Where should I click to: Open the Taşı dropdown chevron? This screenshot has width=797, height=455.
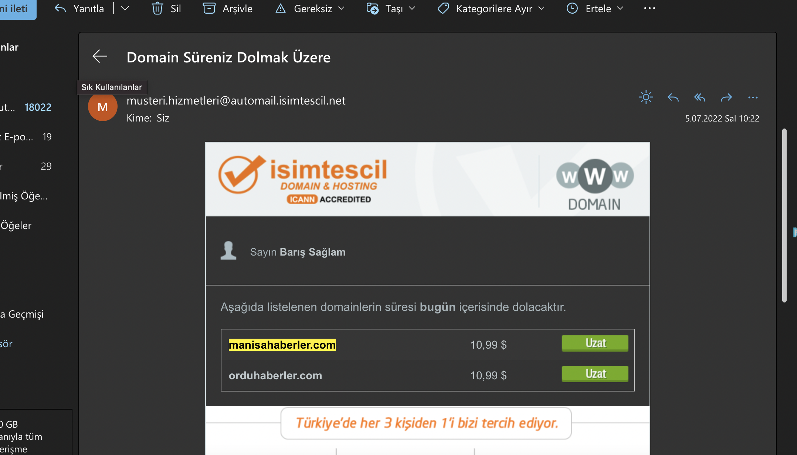tap(412, 8)
